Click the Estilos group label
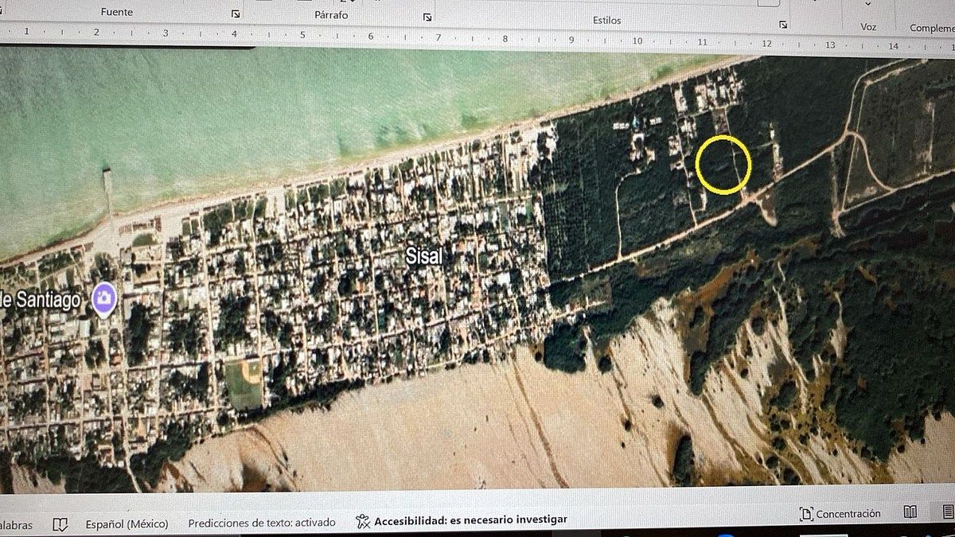This screenshot has height=537, width=955. 607,20
